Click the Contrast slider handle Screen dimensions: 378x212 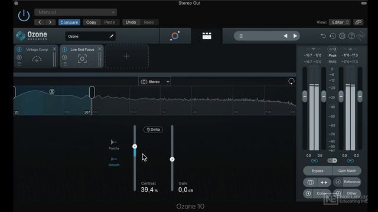pyautogui.click(x=135, y=147)
